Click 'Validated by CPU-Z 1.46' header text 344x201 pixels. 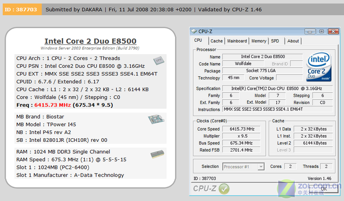(x=230, y=9)
